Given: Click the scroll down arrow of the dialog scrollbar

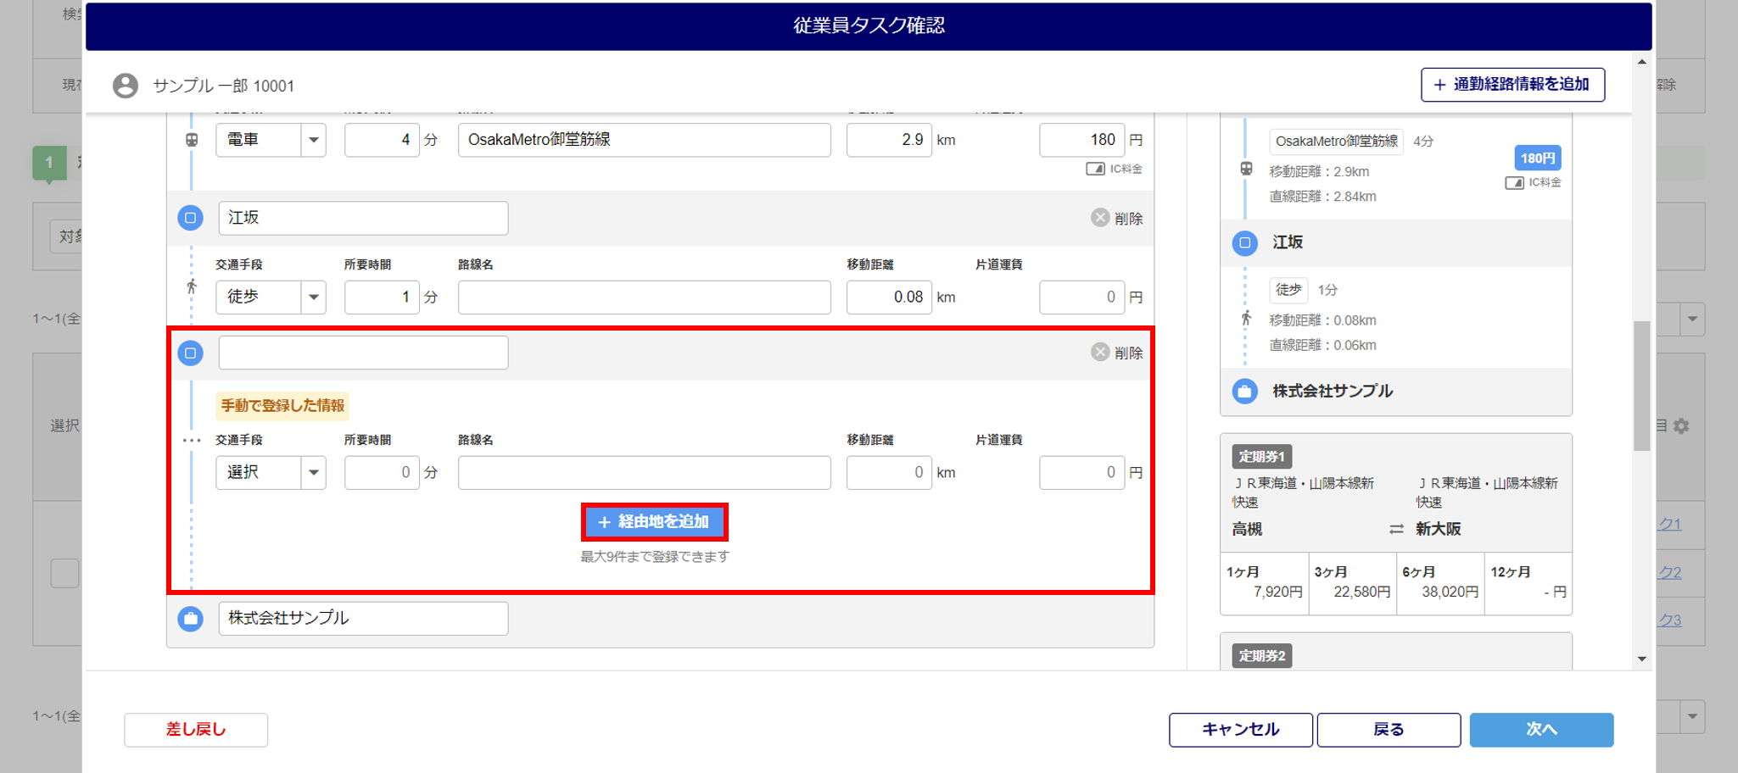Looking at the screenshot, I should tap(1642, 659).
